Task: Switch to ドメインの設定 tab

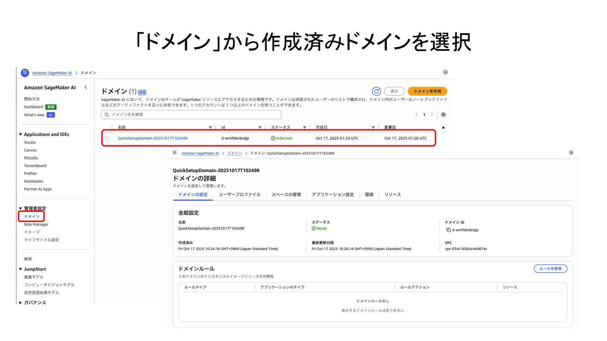Action: [x=193, y=194]
